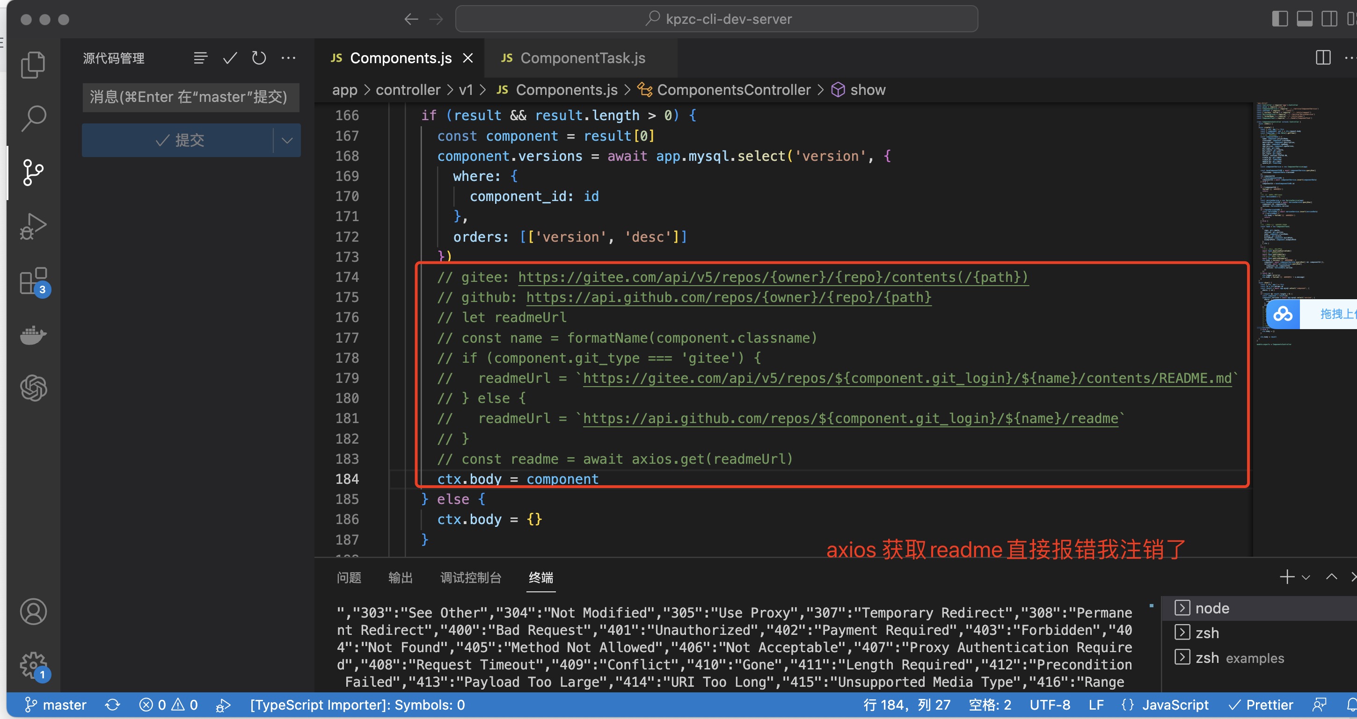Click the v1 breadcrumb segment
Screen dimensions: 1357x719
point(466,90)
